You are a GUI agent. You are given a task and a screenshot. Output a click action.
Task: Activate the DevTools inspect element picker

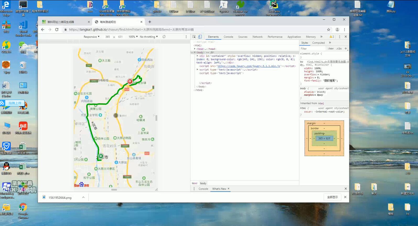pos(194,37)
